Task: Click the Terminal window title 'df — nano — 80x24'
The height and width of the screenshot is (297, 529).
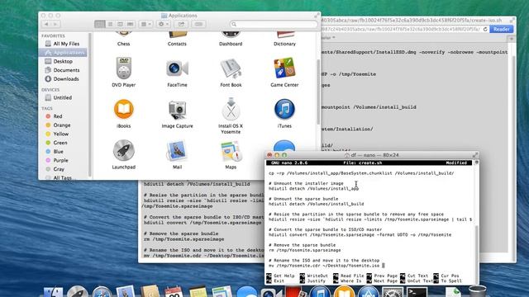Action: 374,155
